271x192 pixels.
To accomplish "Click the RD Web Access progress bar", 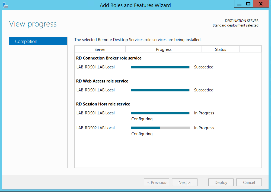I will point(160,90).
